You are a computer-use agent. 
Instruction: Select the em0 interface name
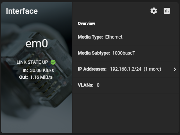36,43
